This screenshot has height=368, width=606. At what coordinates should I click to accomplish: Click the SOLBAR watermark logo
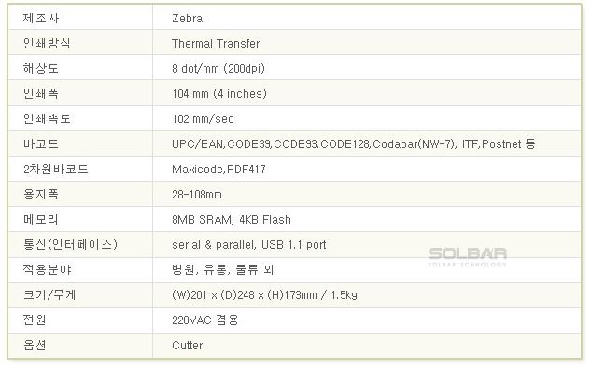[x=467, y=257]
